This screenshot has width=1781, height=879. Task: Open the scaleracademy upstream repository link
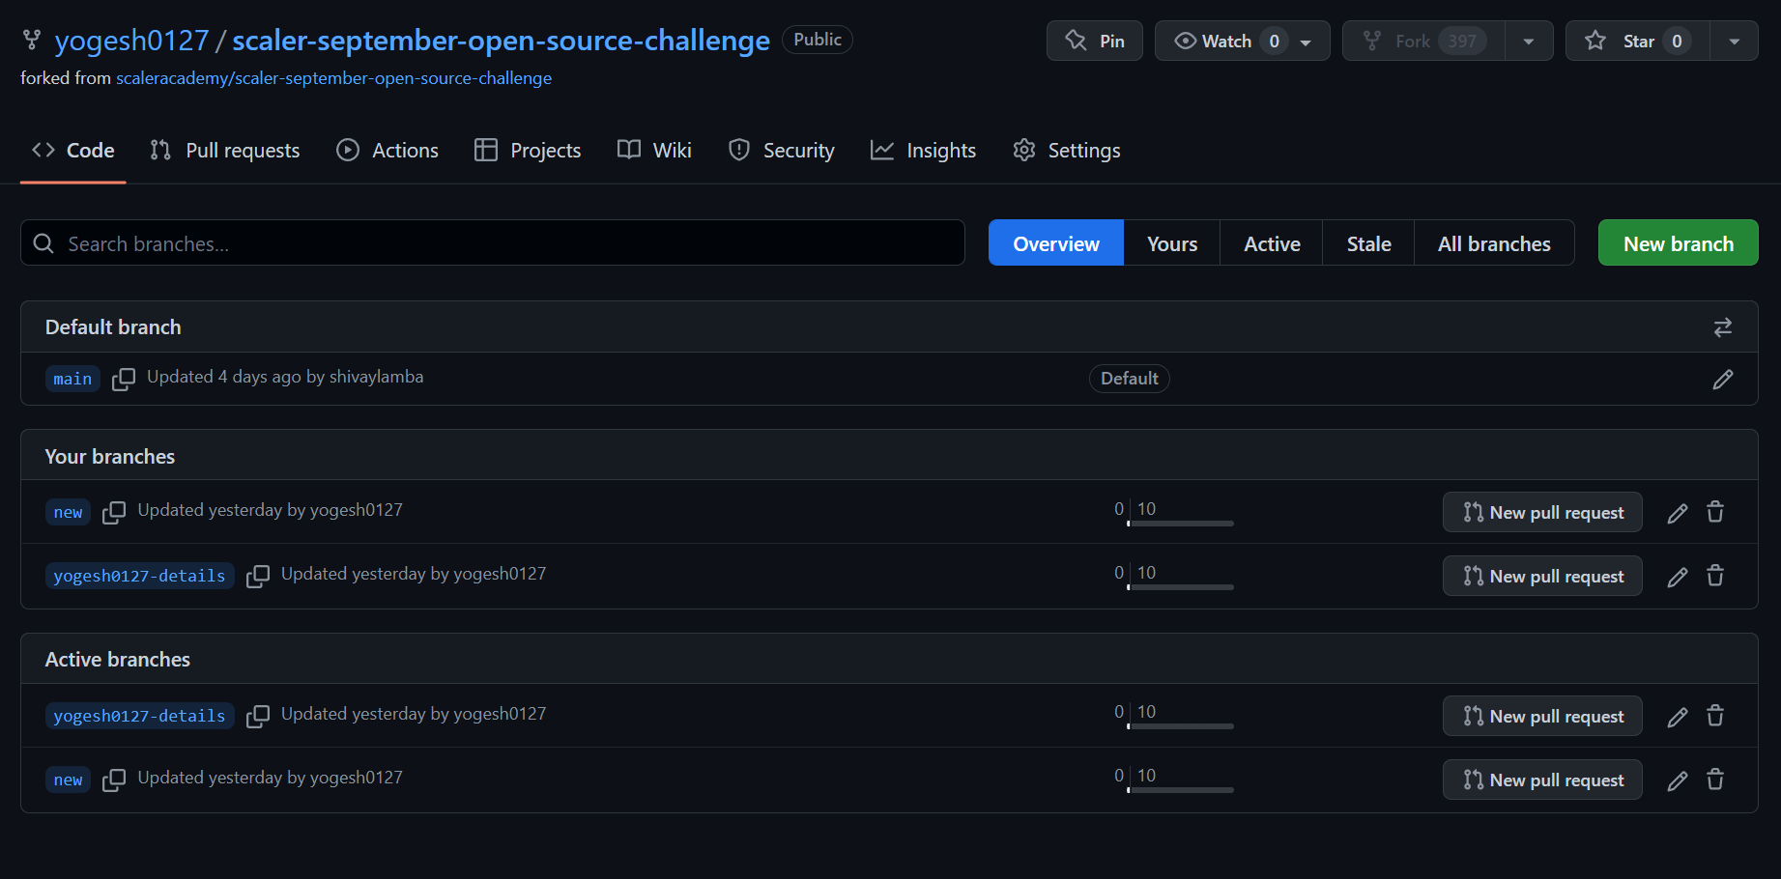[x=334, y=78]
